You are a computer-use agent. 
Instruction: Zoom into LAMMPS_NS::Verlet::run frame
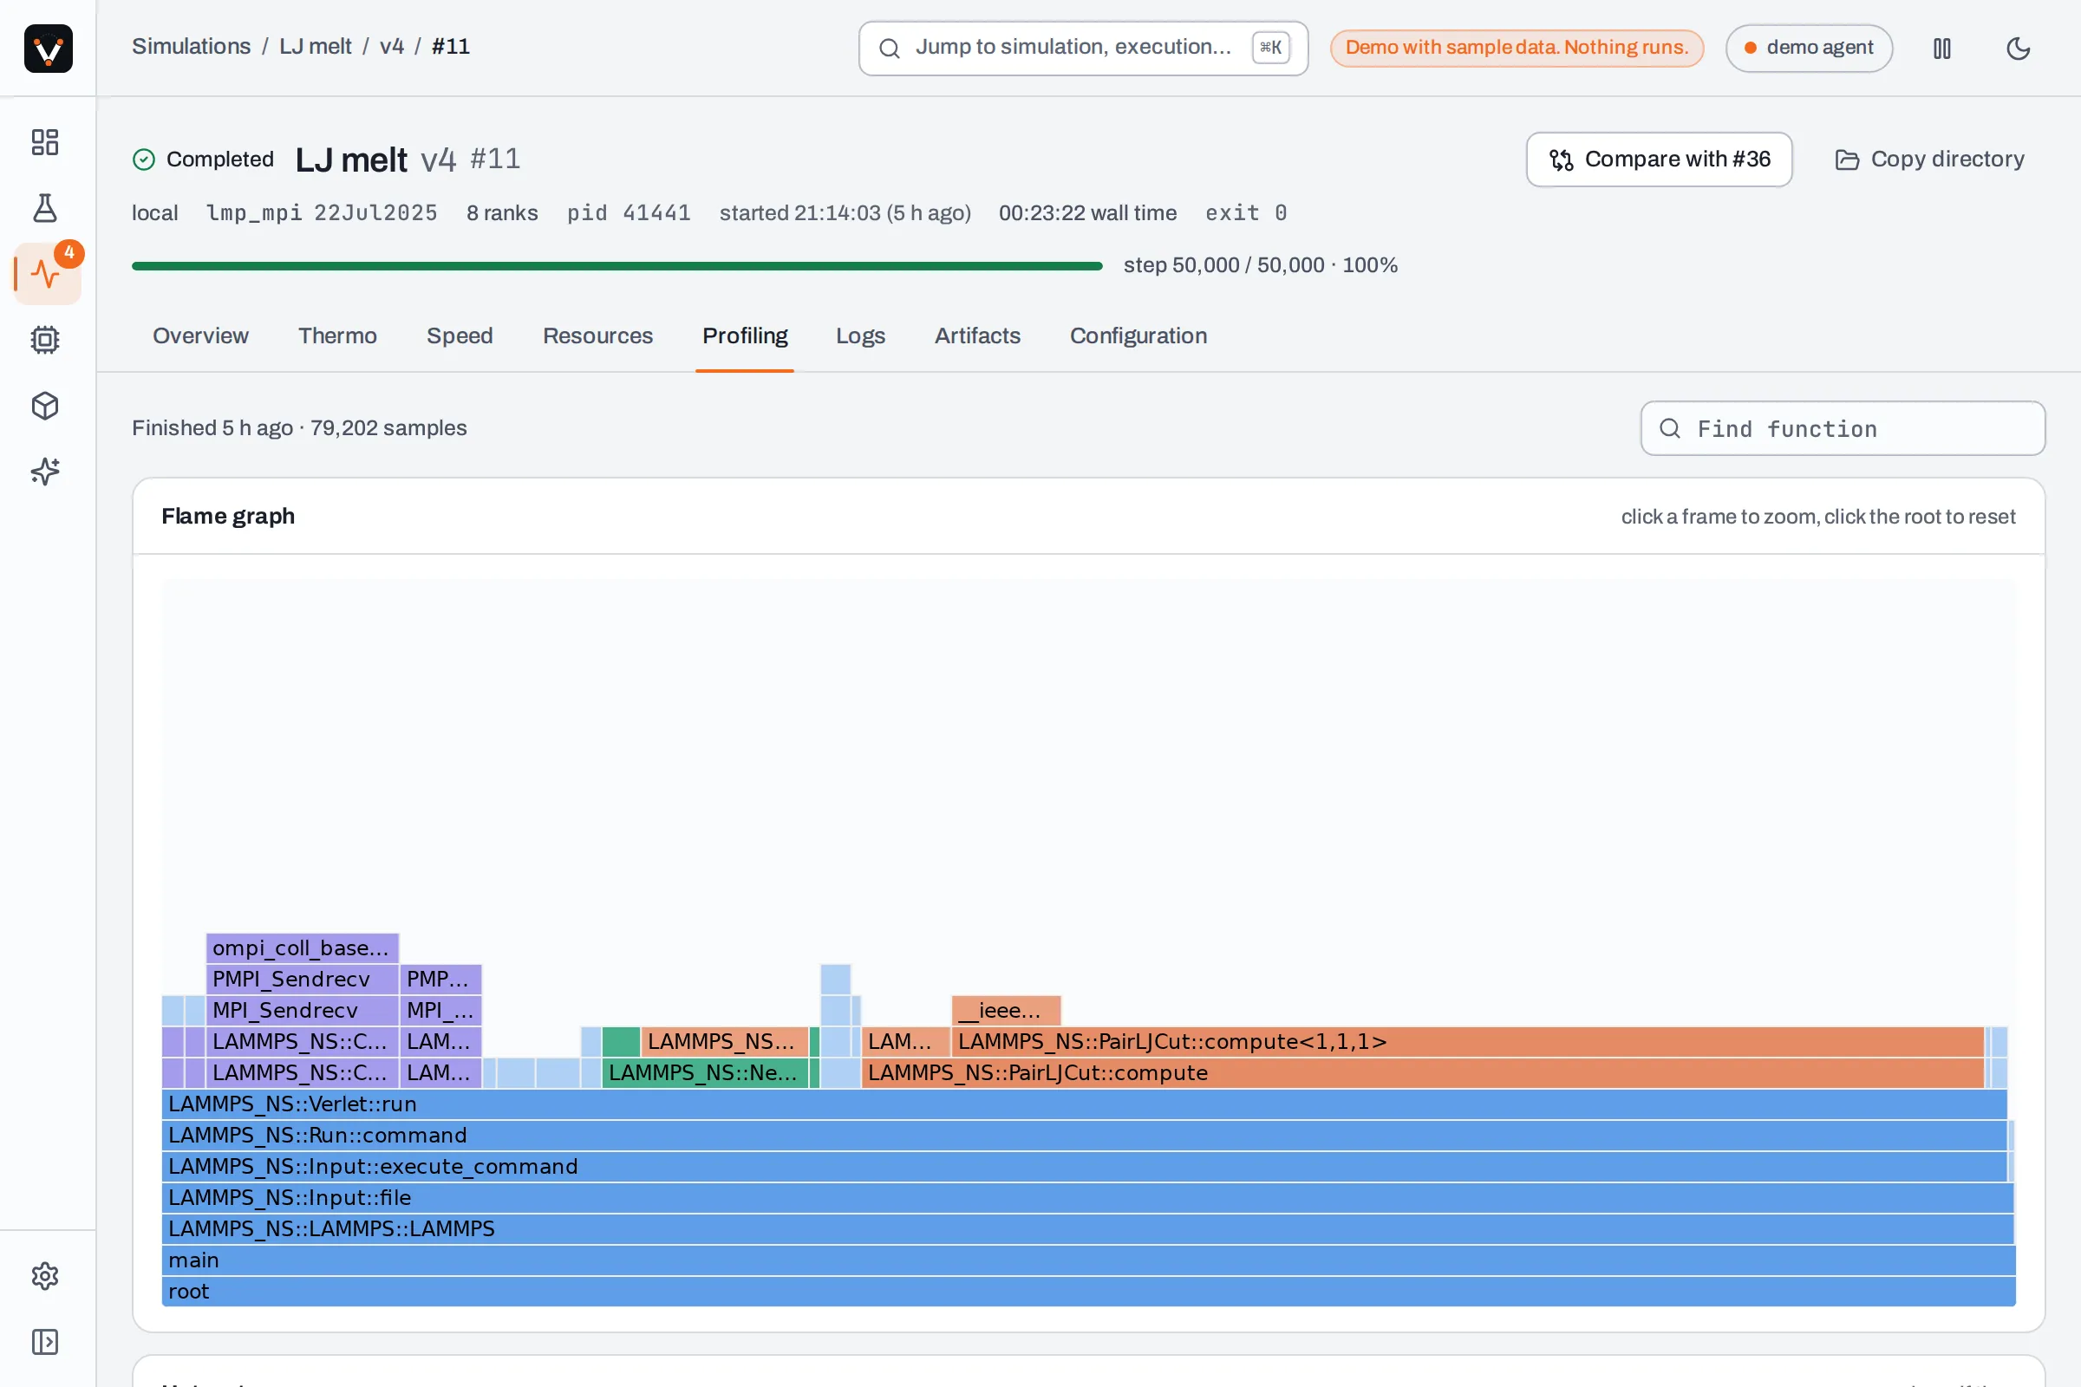tap(1085, 1104)
